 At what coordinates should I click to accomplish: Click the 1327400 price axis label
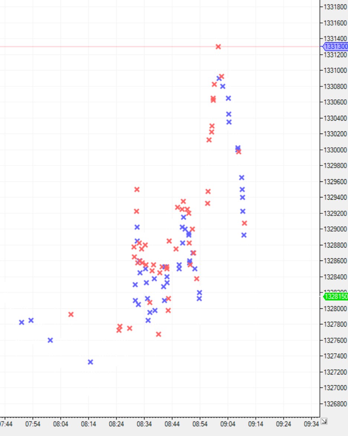tap(335, 356)
